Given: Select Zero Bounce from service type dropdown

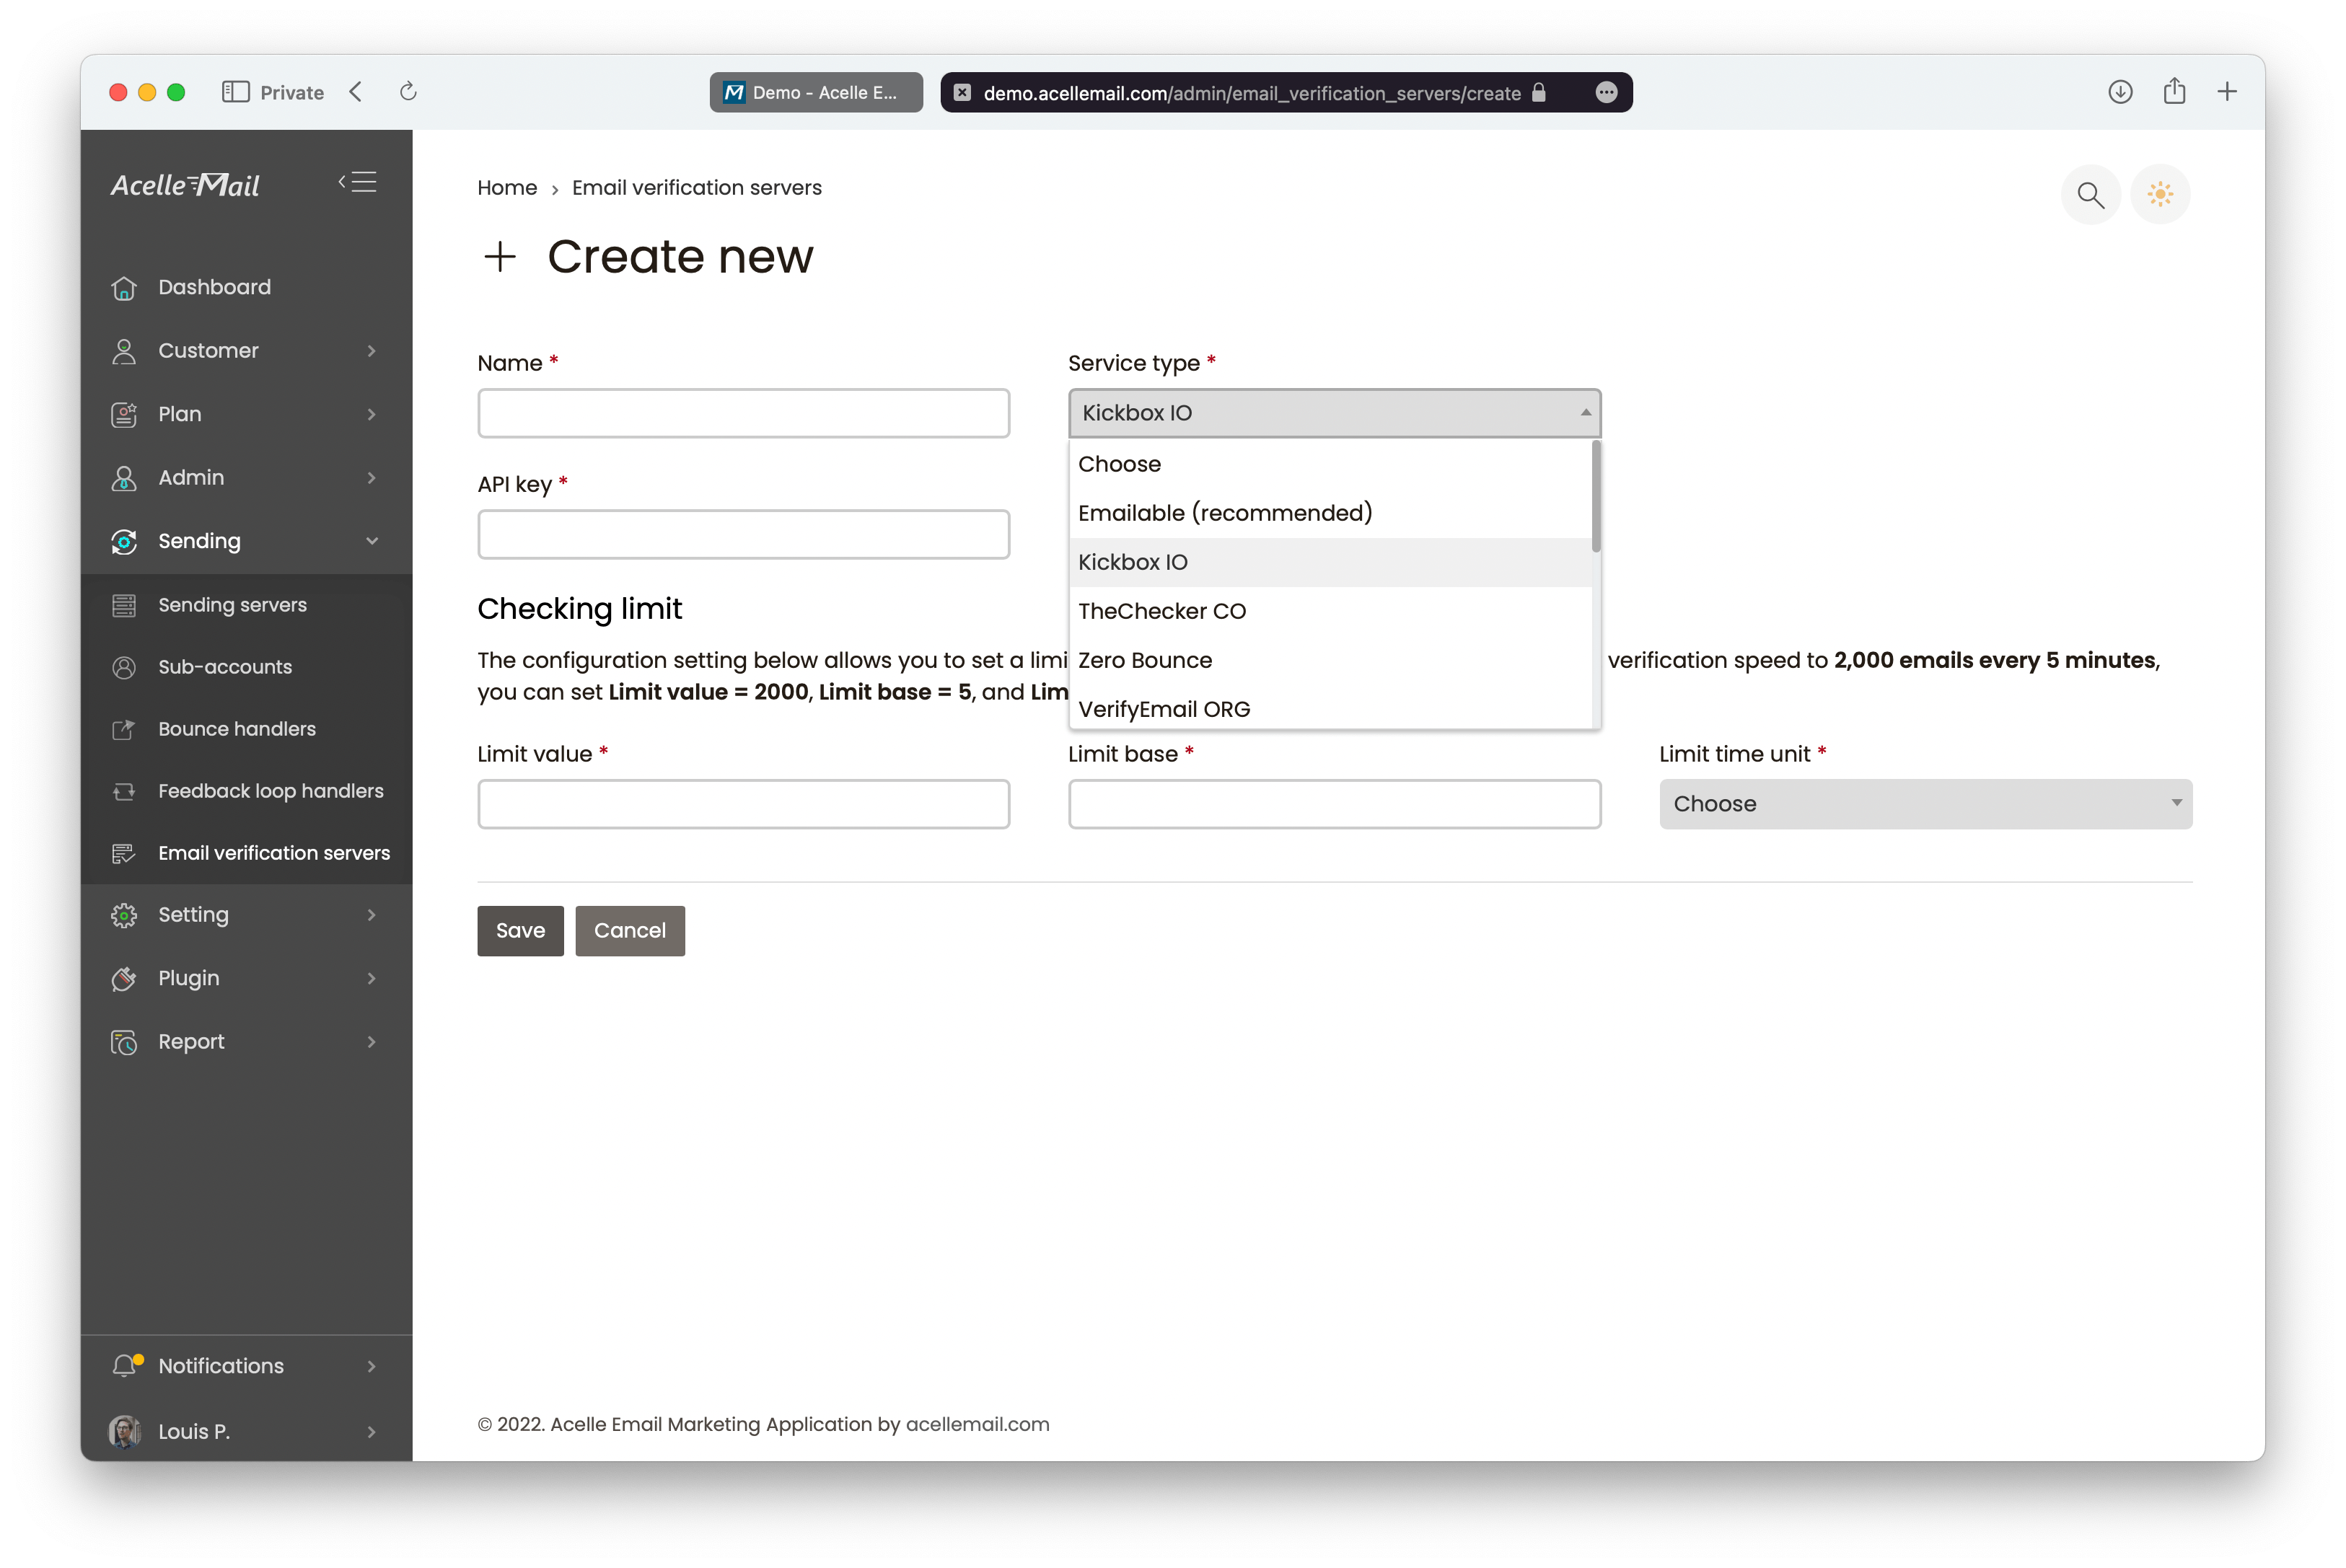Looking at the screenshot, I should (x=1144, y=660).
